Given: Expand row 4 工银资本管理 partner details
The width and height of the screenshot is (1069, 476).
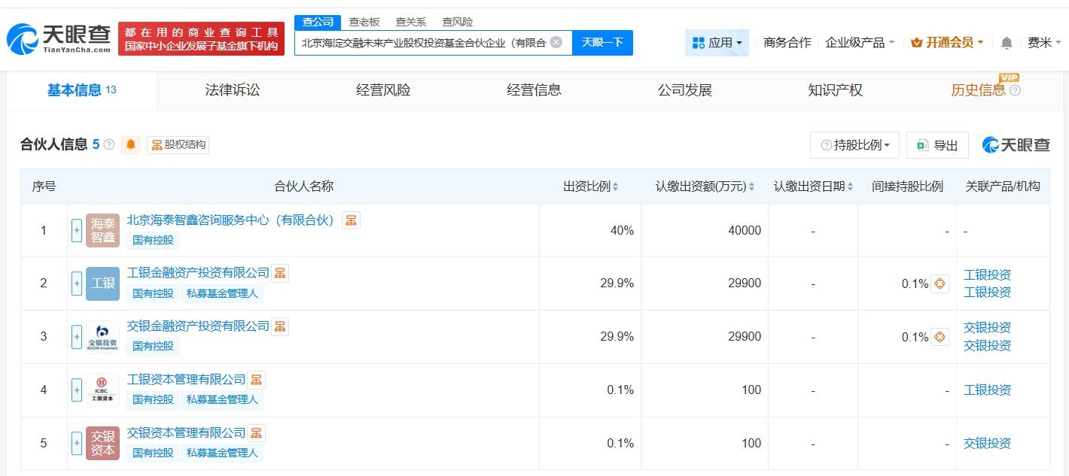Looking at the screenshot, I should point(77,390).
